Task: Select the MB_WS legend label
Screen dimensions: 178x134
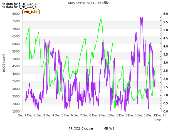Action: coord(109,128)
